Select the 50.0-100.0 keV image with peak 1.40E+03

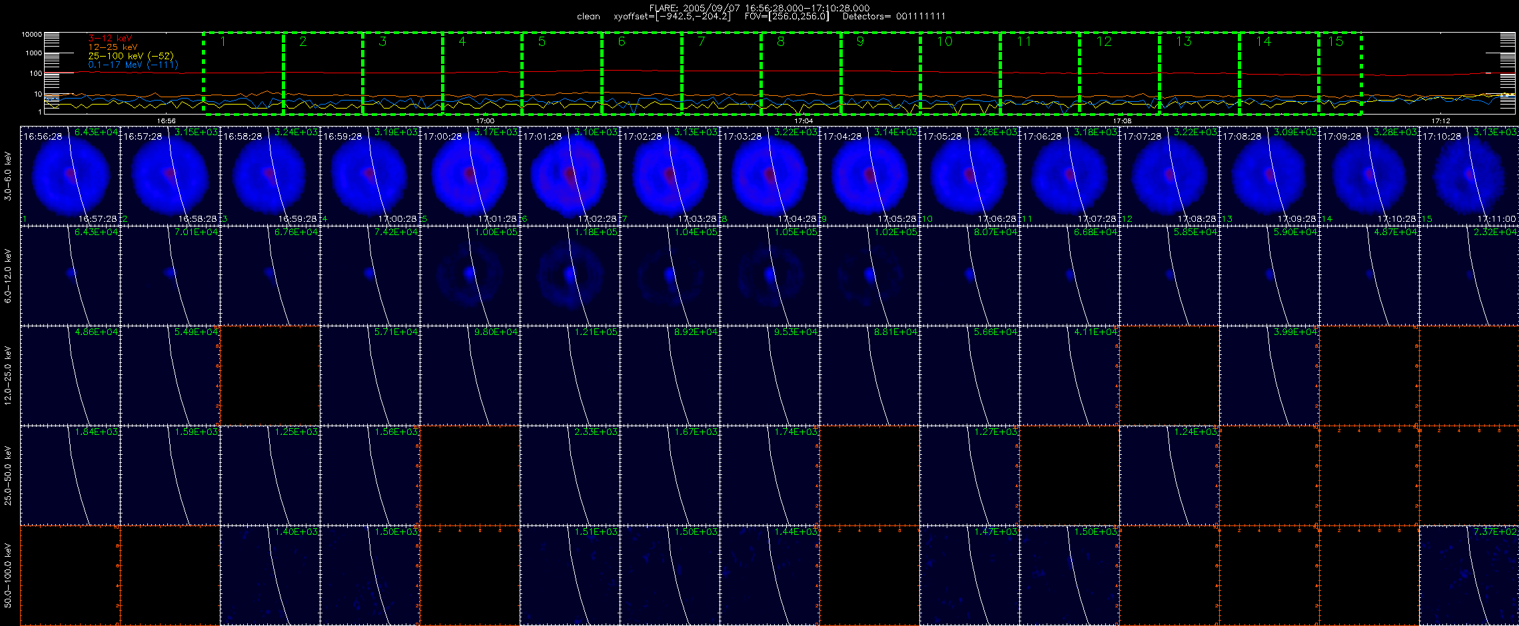[270, 575]
